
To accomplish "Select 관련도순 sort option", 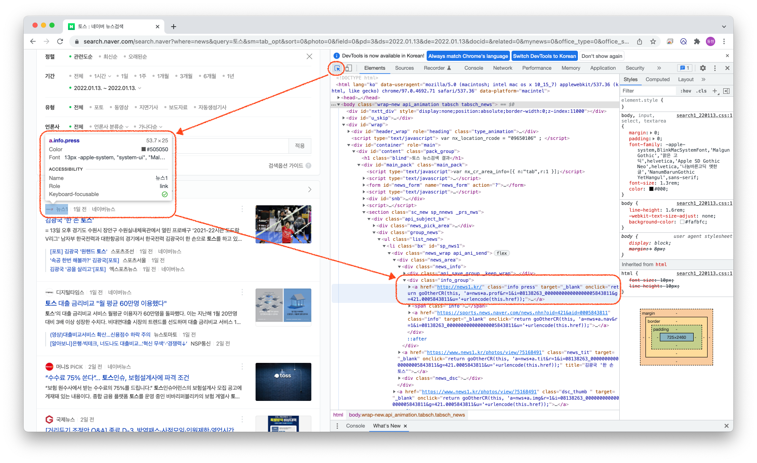I will point(83,57).
